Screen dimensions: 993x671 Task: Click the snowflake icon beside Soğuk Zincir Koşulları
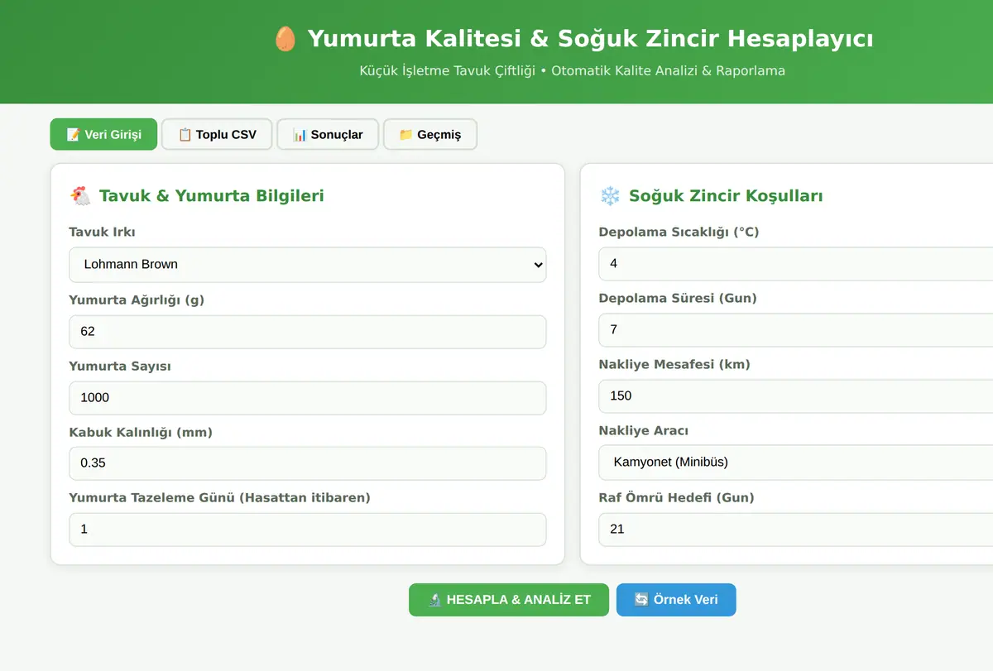610,196
